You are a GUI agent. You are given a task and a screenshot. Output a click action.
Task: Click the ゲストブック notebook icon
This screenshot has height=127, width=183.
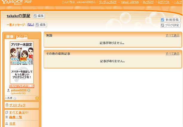point(7,105)
